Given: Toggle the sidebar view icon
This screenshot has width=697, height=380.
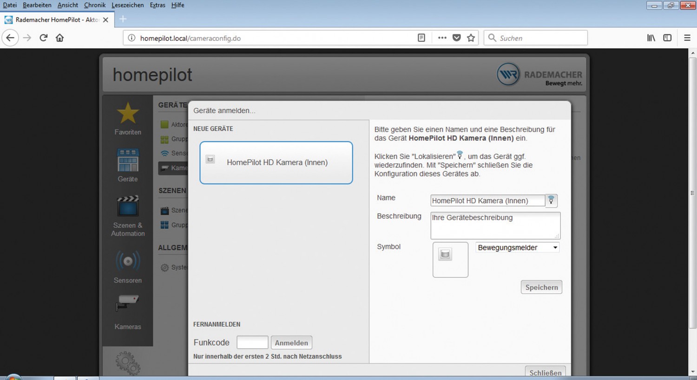Looking at the screenshot, I should coord(667,38).
